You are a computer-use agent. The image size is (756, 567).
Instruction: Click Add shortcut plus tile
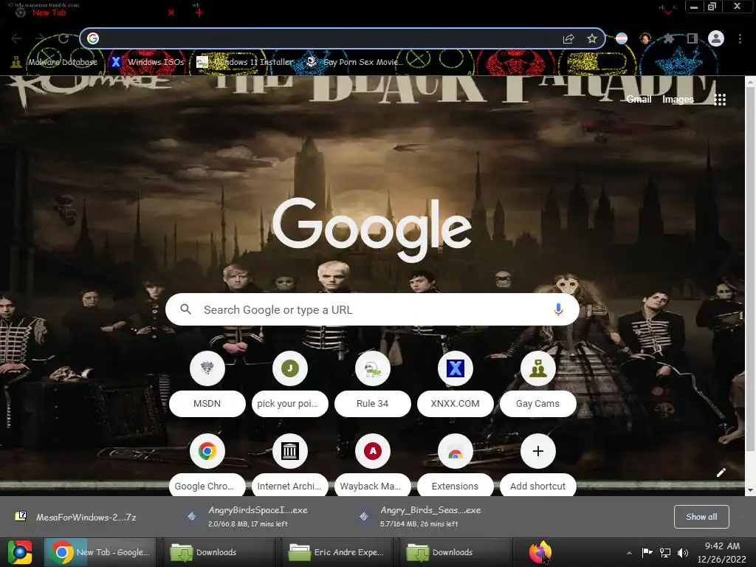(x=538, y=466)
